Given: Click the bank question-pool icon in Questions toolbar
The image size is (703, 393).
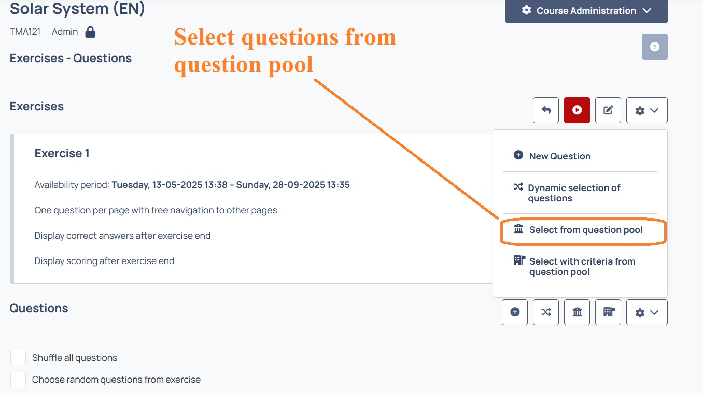Looking at the screenshot, I should tap(577, 312).
